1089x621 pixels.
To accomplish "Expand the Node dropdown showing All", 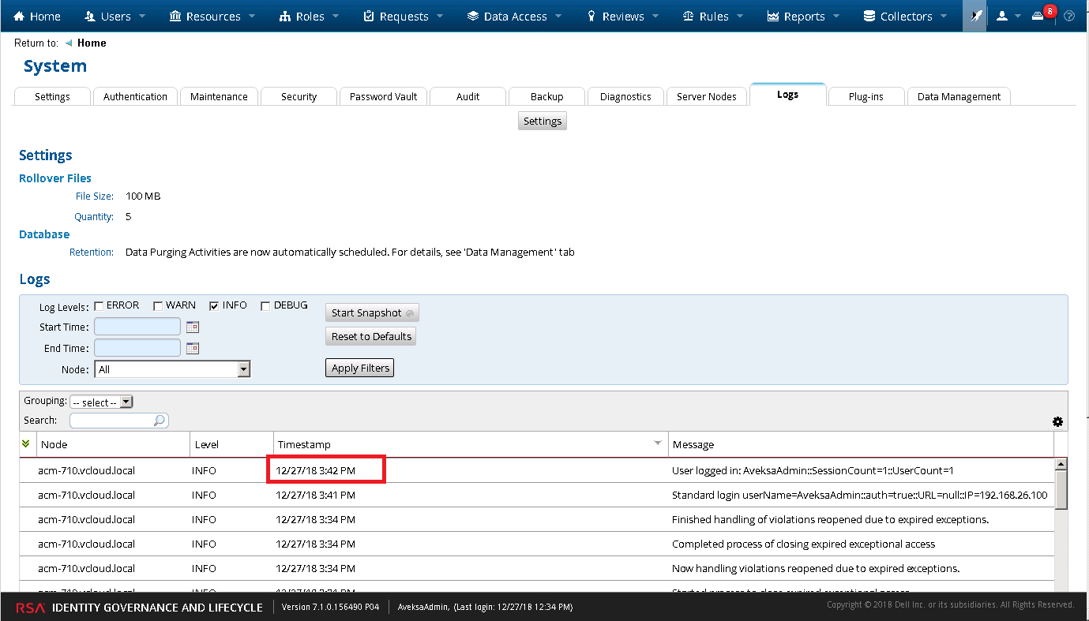I will tap(243, 369).
